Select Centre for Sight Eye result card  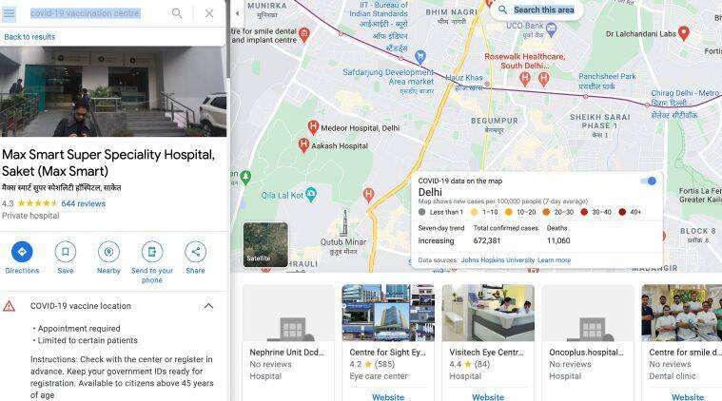click(388, 343)
